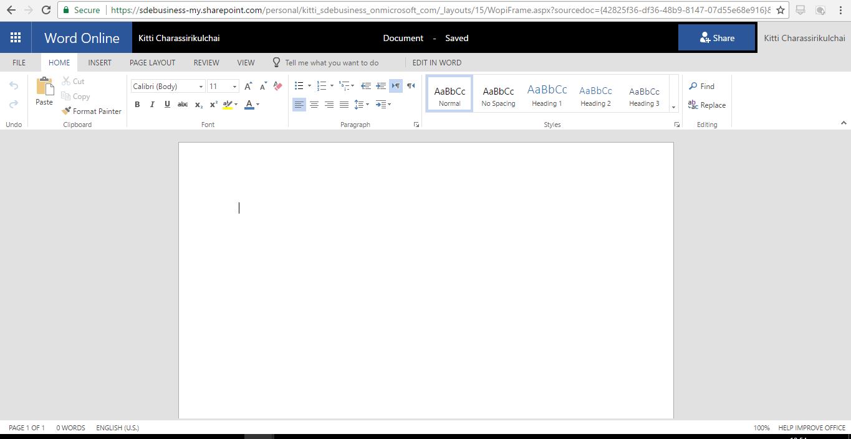This screenshot has width=851, height=439.
Task: Increase paragraph indent
Action: 380,86
